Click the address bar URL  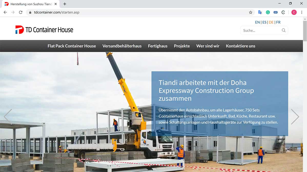pyautogui.click(x=57, y=12)
